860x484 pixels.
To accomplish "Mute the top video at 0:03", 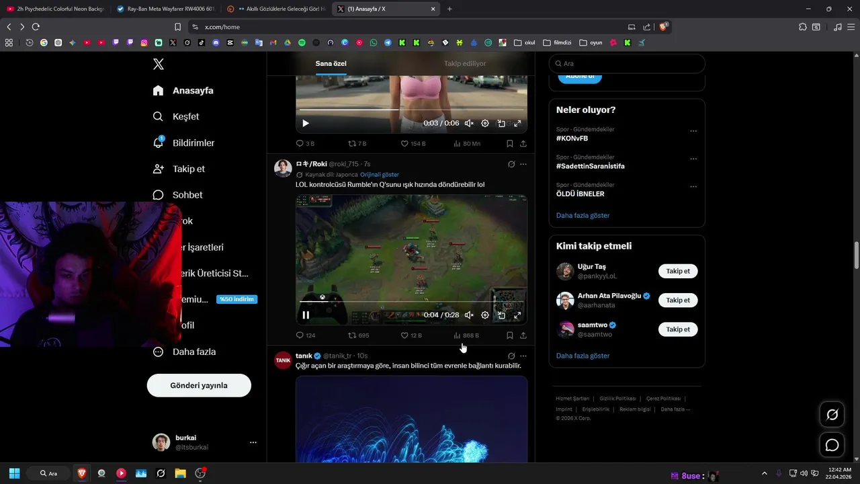I will point(469,123).
